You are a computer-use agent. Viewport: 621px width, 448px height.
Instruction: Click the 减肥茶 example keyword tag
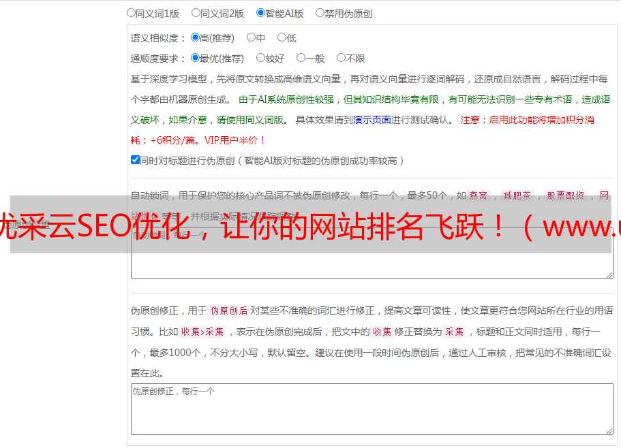517,195
